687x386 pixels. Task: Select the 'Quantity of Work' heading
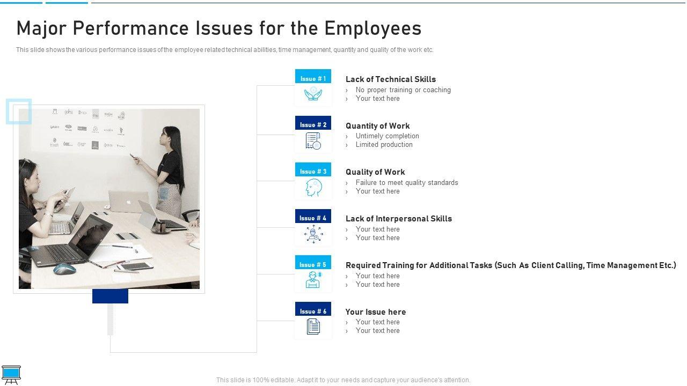point(377,126)
